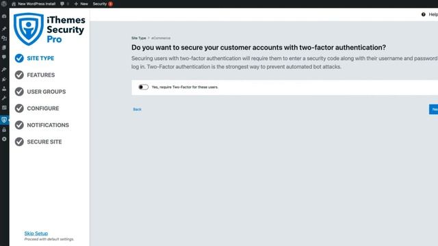
Task: Click the Back link
Action: 137,109
